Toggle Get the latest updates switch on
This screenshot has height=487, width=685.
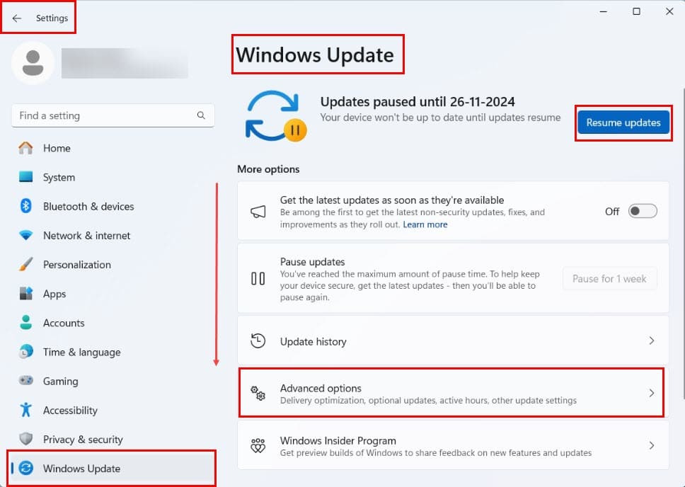[643, 211]
